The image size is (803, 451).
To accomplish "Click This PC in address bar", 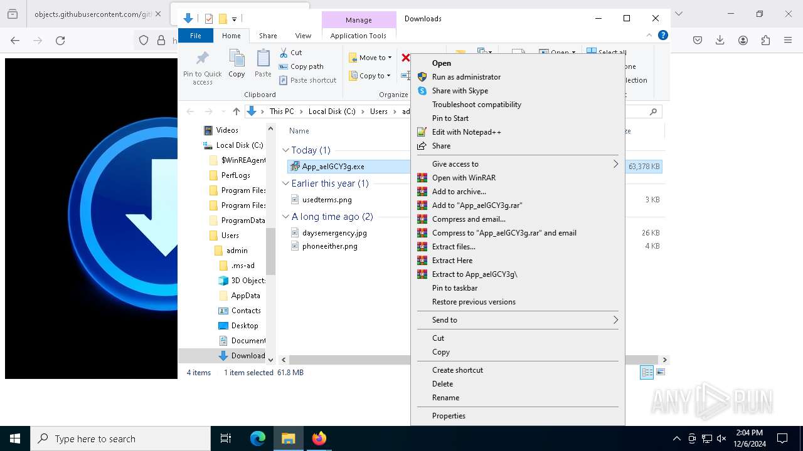I will tap(282, 111).
